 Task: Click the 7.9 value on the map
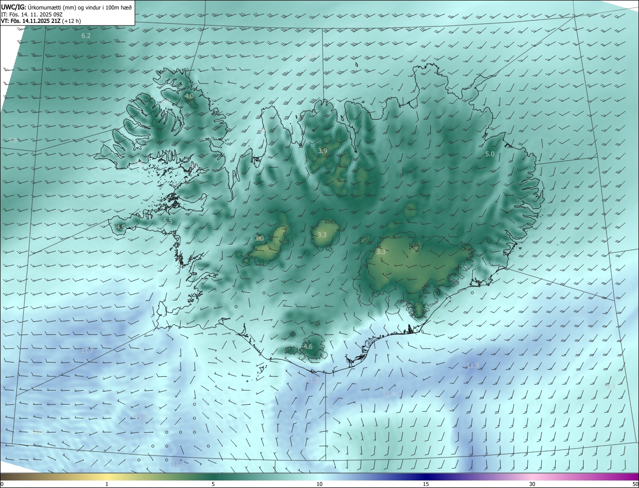pos(13,141)
